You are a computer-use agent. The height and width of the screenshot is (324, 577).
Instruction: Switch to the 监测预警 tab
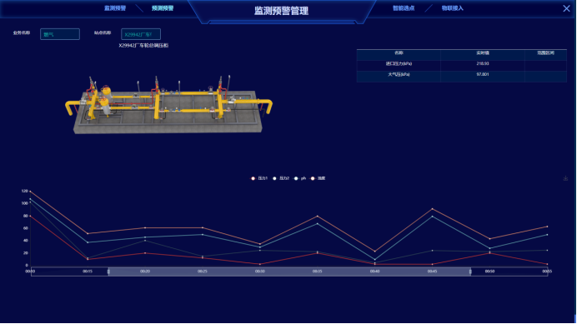tap(115, 8)
